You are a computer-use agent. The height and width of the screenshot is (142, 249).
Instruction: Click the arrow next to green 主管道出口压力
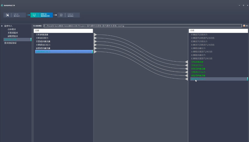187,72
